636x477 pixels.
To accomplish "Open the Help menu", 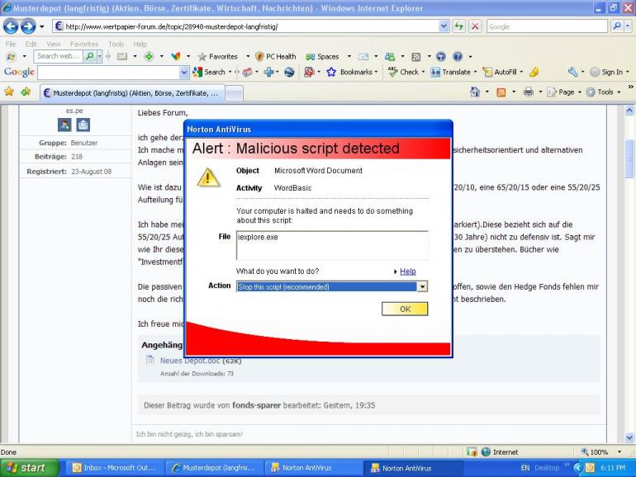I will click(x=140, y=44).
